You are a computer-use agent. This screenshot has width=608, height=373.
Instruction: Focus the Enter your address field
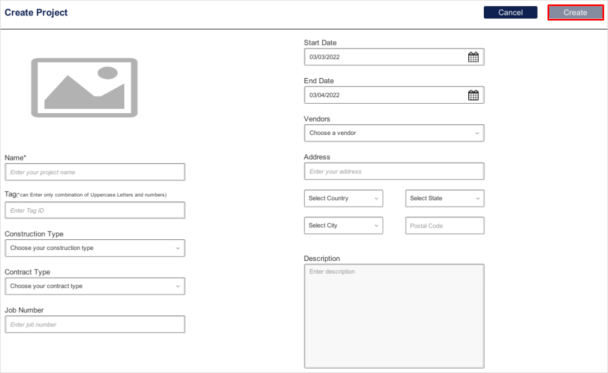point(394,171)
